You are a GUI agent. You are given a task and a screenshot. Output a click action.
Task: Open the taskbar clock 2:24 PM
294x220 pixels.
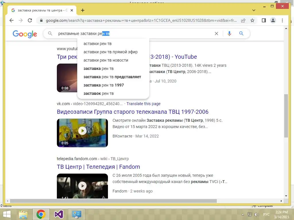(x=281, y=214)
